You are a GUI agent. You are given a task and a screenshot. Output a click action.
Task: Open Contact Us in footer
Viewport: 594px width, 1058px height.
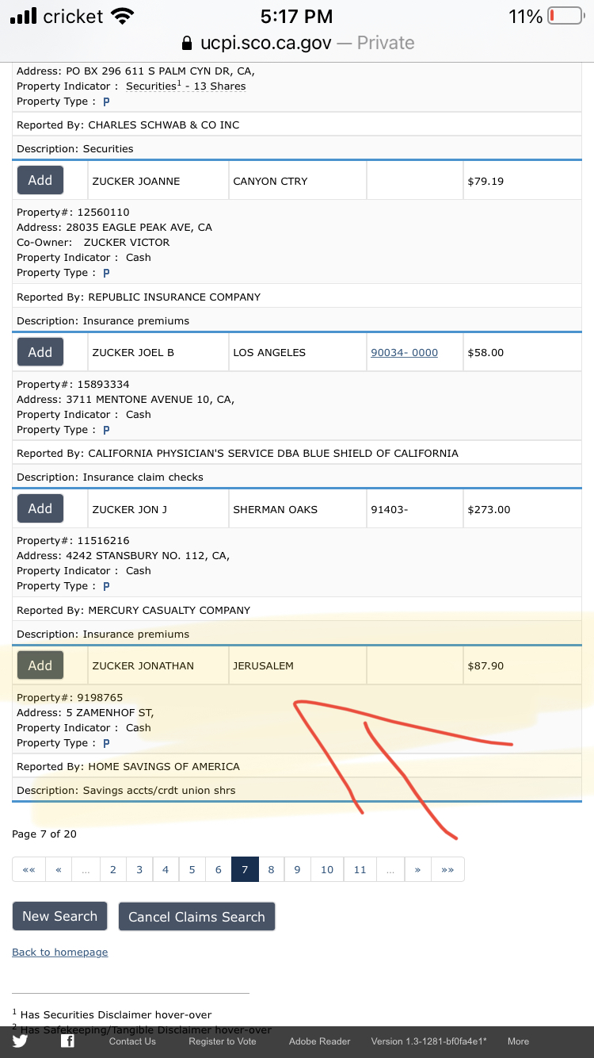(132, 1041)
